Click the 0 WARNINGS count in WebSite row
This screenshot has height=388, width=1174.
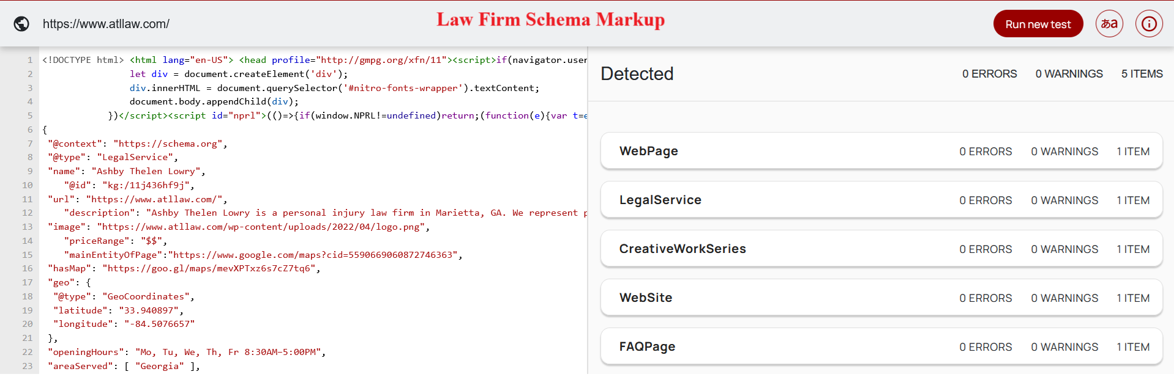1064,298
